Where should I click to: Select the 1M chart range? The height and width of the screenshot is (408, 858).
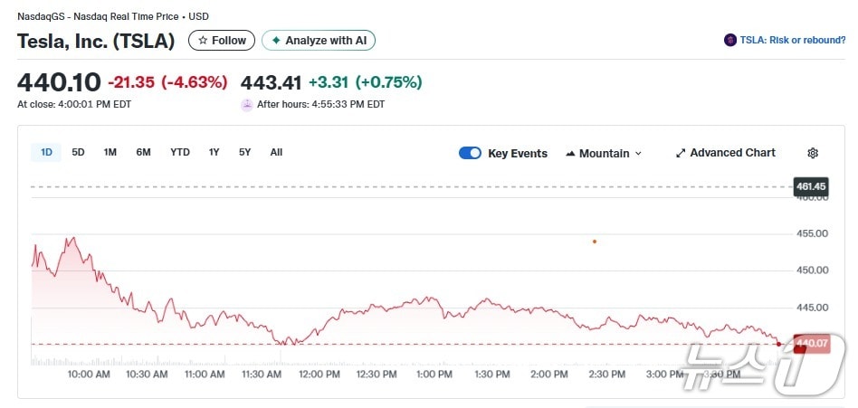(110, 152)
